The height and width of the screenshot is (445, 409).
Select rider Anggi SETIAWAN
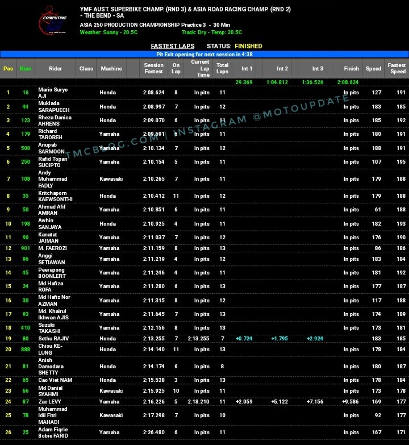click(x=52, y=259)
